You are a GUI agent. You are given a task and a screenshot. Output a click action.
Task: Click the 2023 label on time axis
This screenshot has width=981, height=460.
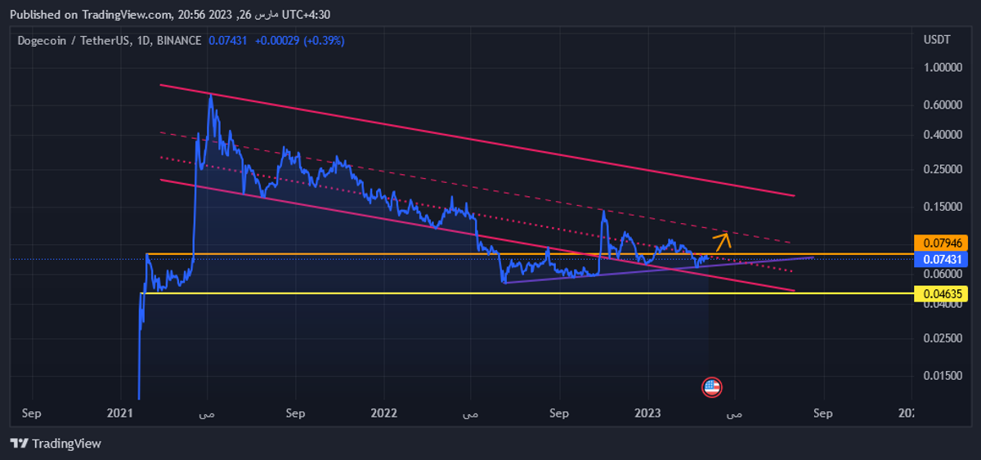[647, 413]
